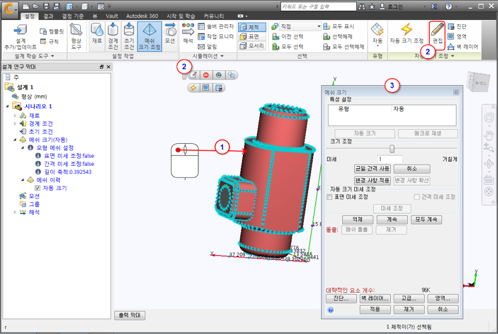Toggle 모서리 selection mode
Viewport: 498px width, 334px height.
252,46
